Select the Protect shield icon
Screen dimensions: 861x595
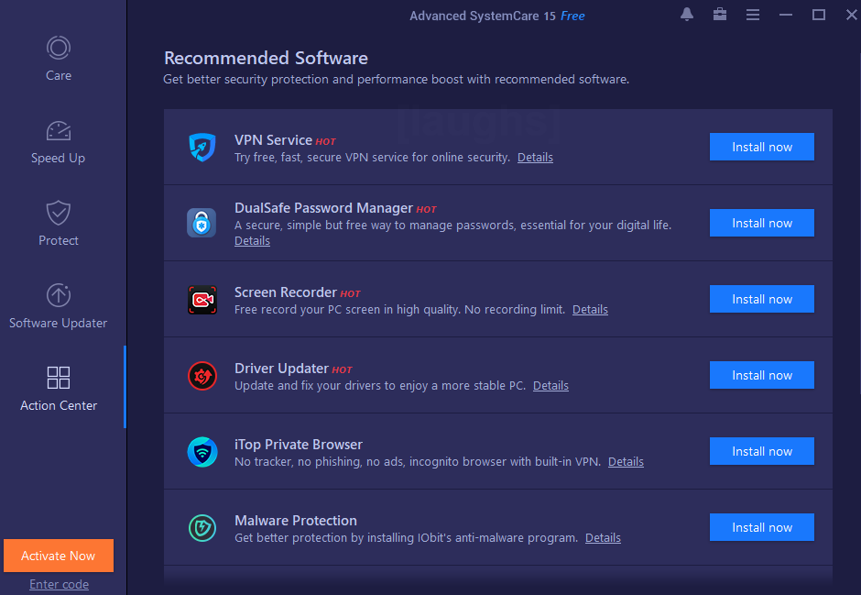[x=58, y=214]
